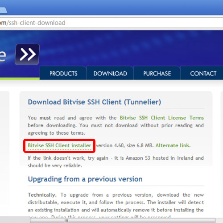Click the horizontal scrollbar thumb at bottom
The width and height of the screenshot is (223, 223).
point(123,221)
